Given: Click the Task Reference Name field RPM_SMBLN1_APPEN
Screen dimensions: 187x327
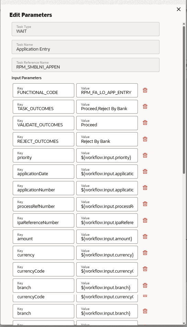Looking at the screenshot, I should point(86,65).
